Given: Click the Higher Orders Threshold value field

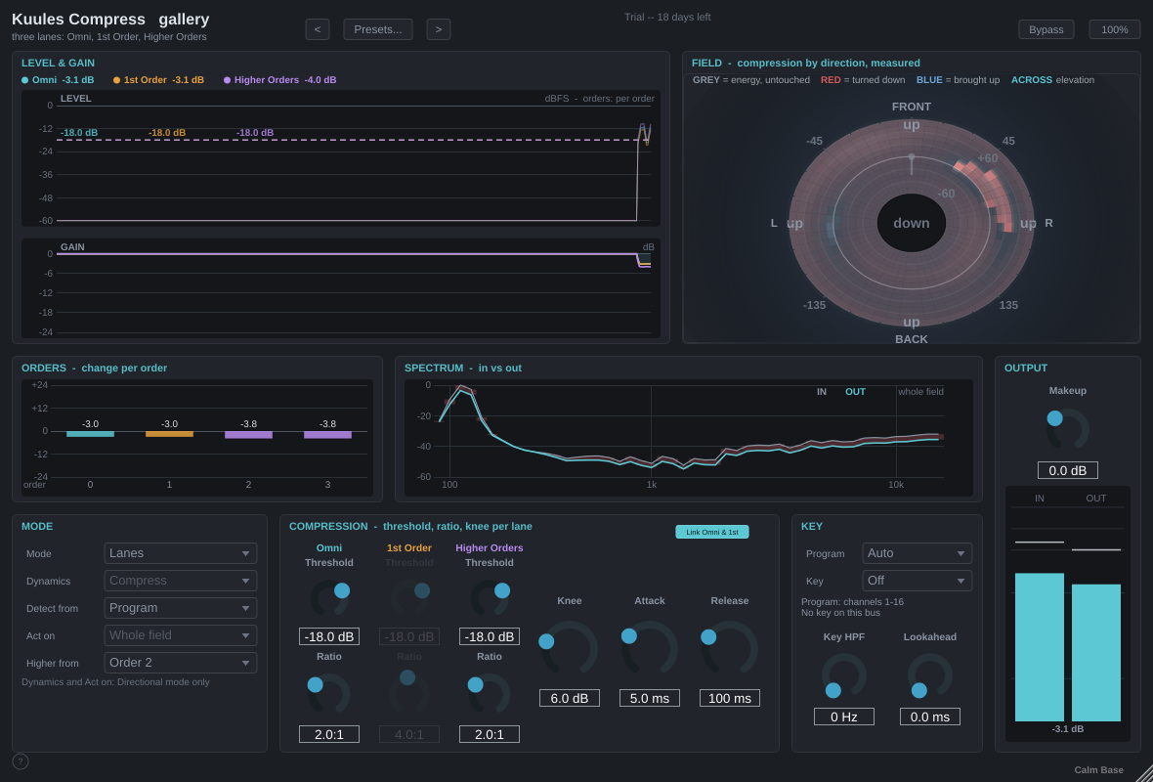Looking at the screenshot, I should pos(490,636).
